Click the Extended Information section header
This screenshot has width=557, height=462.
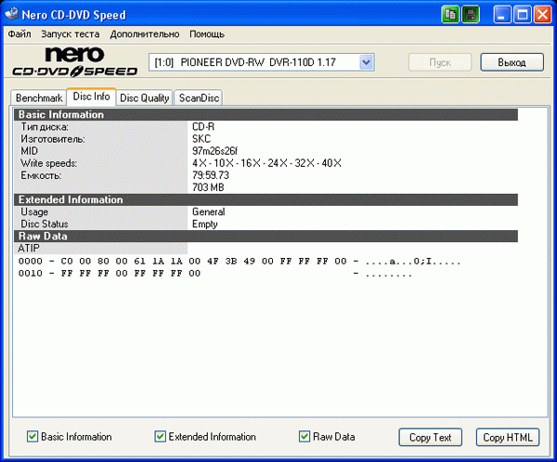click(x=266, y=199)
